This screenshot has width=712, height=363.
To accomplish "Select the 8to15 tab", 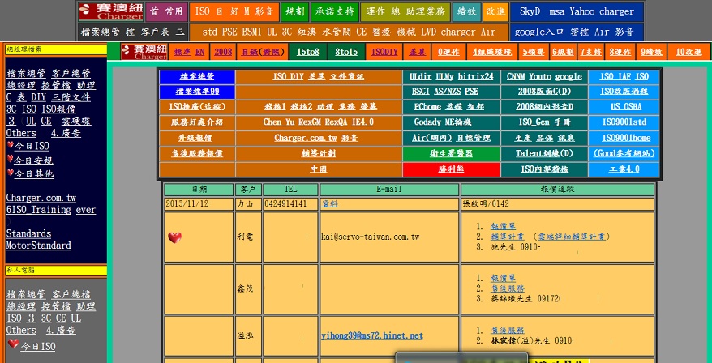I will pos(346,52).
